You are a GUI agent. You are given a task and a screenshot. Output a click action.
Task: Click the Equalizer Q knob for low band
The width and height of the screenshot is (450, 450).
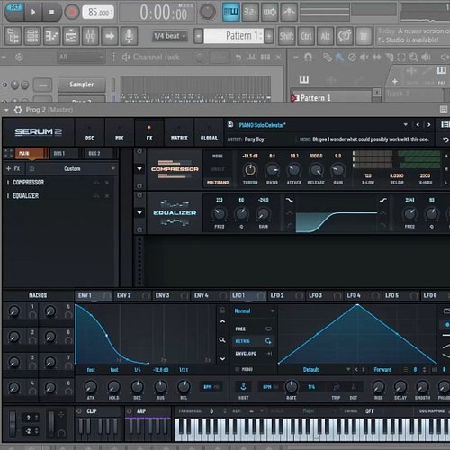pos(241,214)
